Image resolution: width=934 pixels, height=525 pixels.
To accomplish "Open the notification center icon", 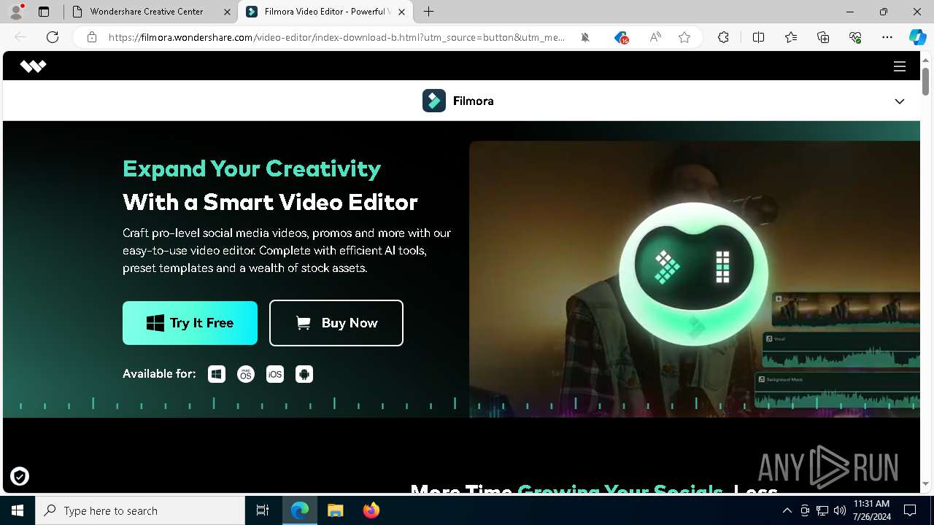I will pos(910,510).
